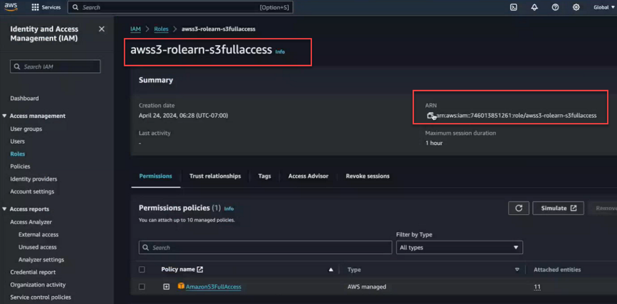Click the Summary section heading
Screen dimensions: 617x304
click(156, 80)
